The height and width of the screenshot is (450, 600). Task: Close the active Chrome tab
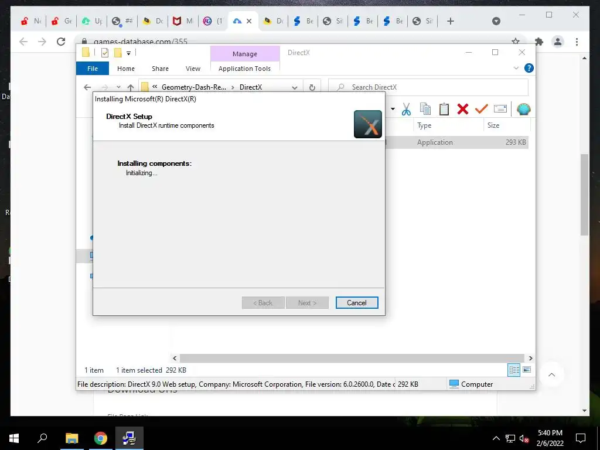249,21
